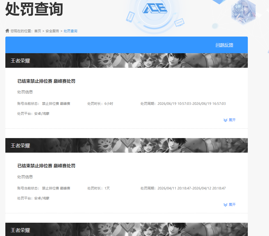
Task: Click the 已结束禁止排位赛 heading of the 1天 record
Action: click(x=46, y=166)
